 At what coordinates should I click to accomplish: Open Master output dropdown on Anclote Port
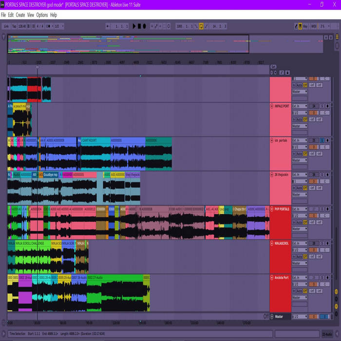(299, 297)
